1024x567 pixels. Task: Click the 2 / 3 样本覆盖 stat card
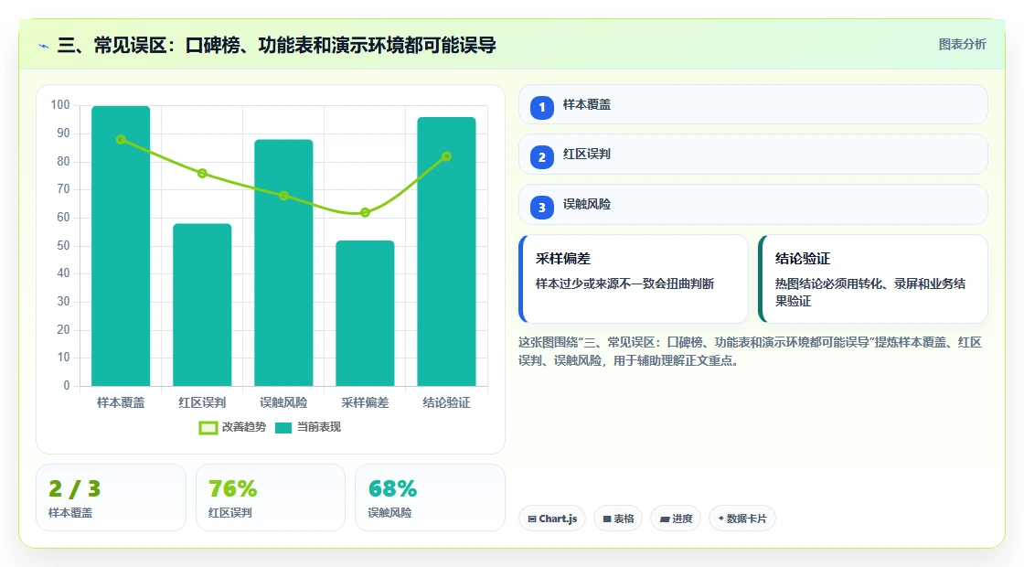tap(111, 497)
